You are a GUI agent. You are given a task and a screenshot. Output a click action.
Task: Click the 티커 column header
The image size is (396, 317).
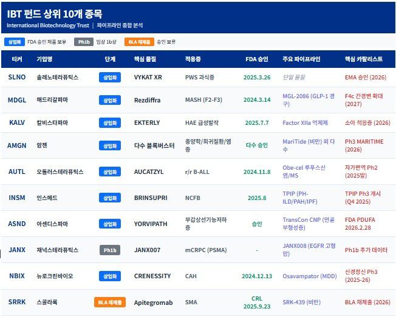[x=17, y=59]
